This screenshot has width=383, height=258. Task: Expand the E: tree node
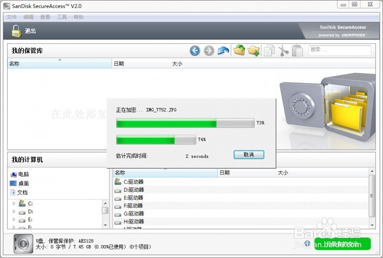pos(14,219)
